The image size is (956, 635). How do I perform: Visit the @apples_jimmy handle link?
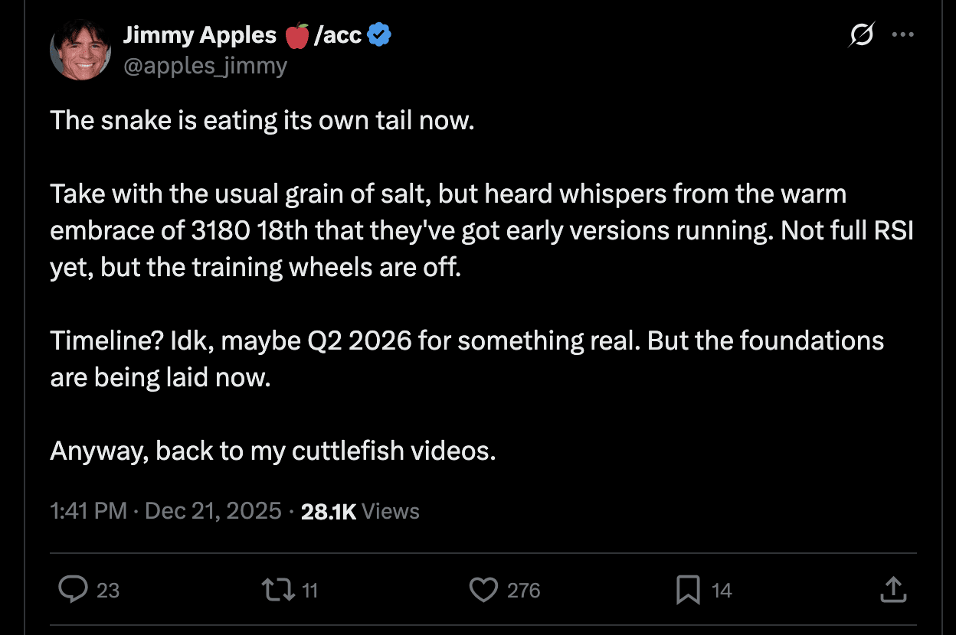click(205, 66)
